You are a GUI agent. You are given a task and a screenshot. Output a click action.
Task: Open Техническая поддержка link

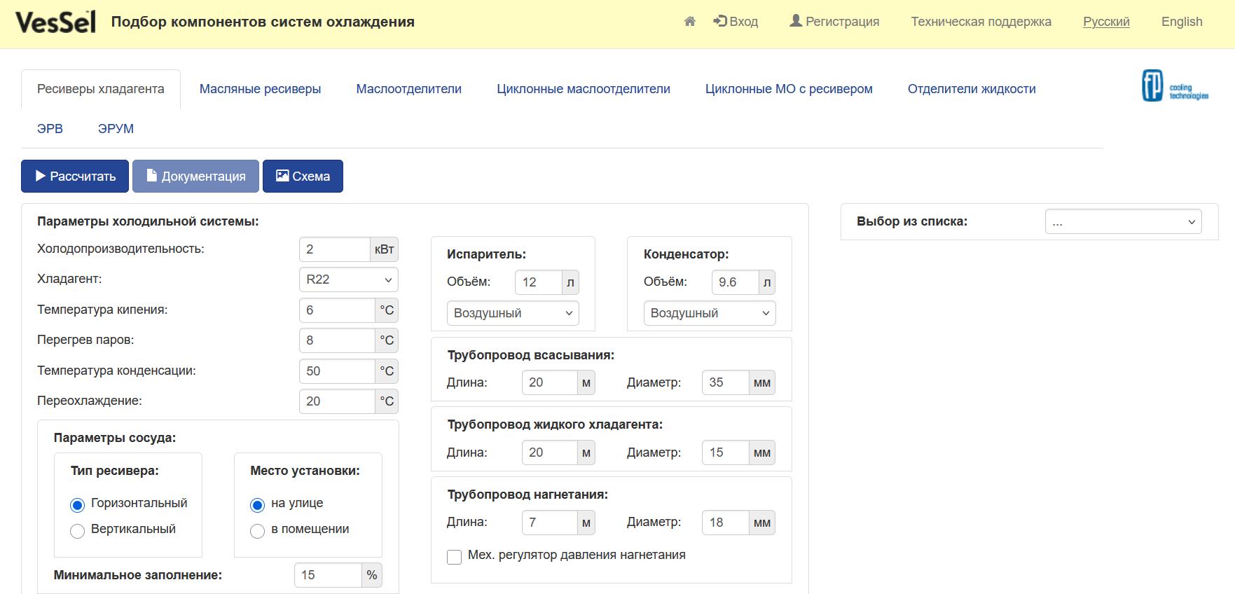coord(981,22)
